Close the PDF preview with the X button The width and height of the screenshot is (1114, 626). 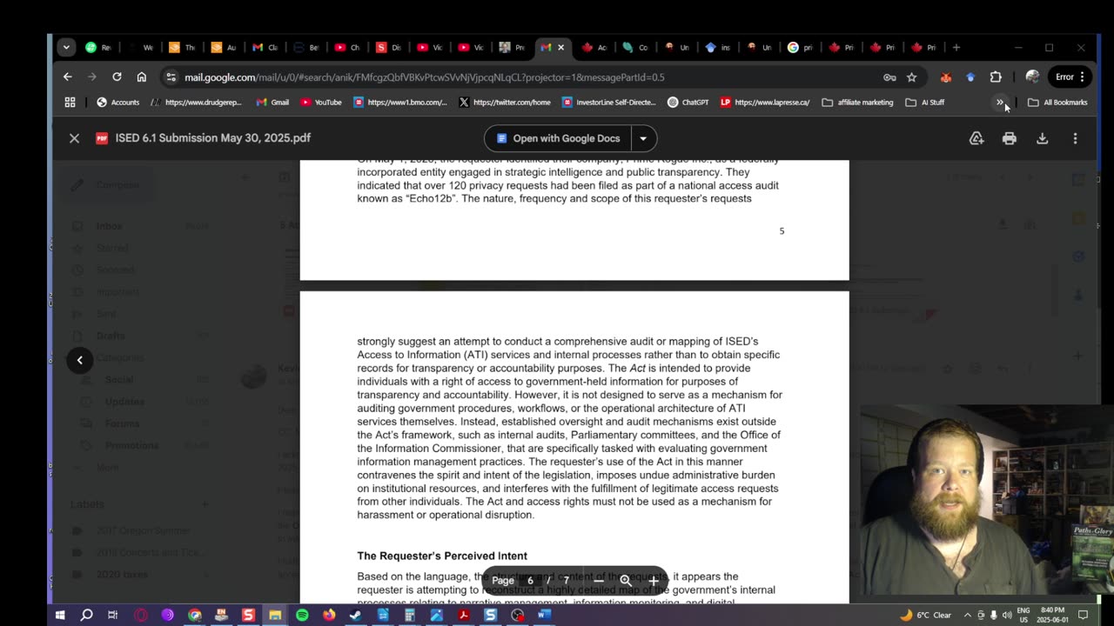pyautogui.click(x=74, y=138)
